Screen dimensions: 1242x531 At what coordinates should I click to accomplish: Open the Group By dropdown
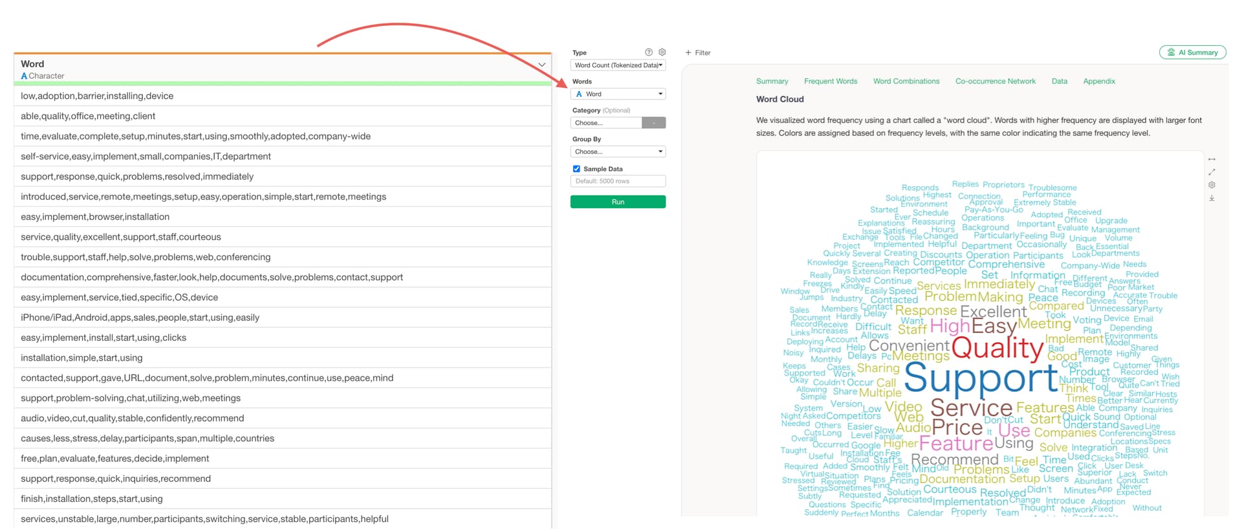[618, 152]
